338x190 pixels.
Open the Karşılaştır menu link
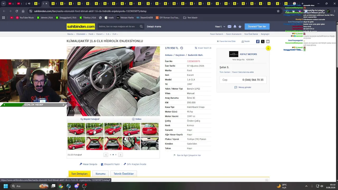click(x=265, y=34)
